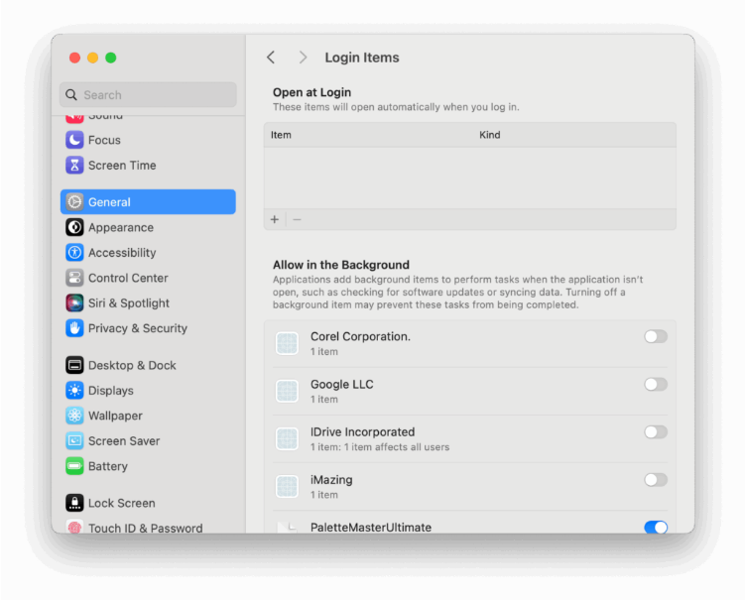Click the Search field
The height and width of the screenshot is (600, 745).
click(x=148, y=95)
